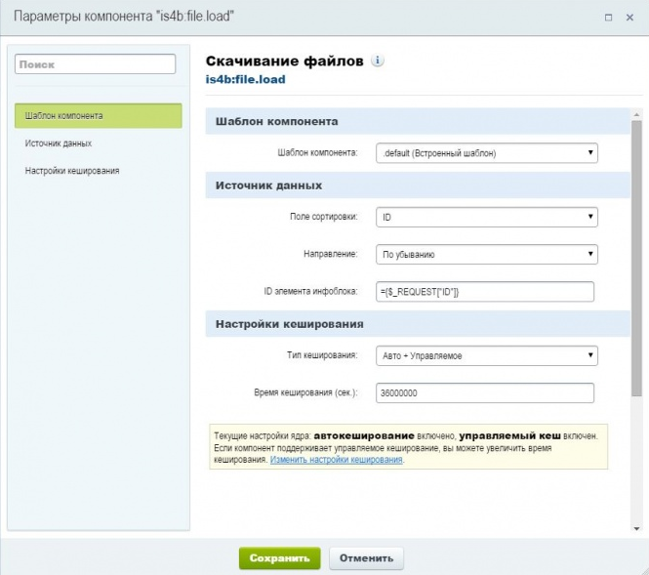Open the Направление dropdown list
The width and height of the screenshot is (649, 575).
(485, 254)
